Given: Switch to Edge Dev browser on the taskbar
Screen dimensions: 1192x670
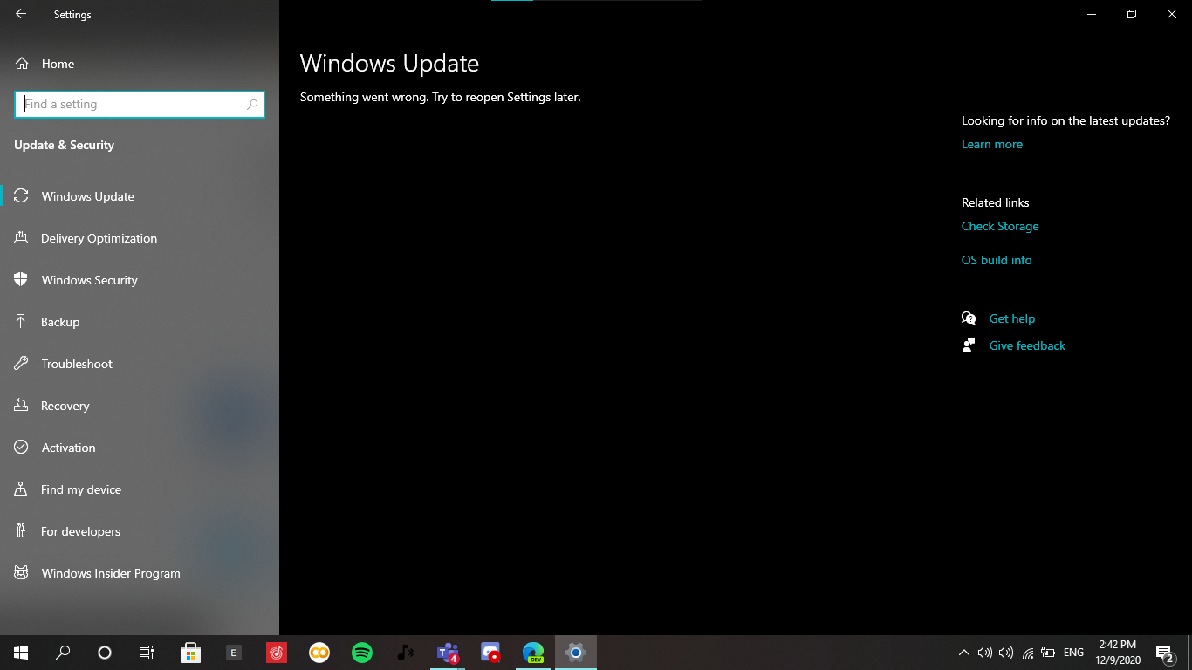Looking at the screenshot, I should (x=533, y=653).
